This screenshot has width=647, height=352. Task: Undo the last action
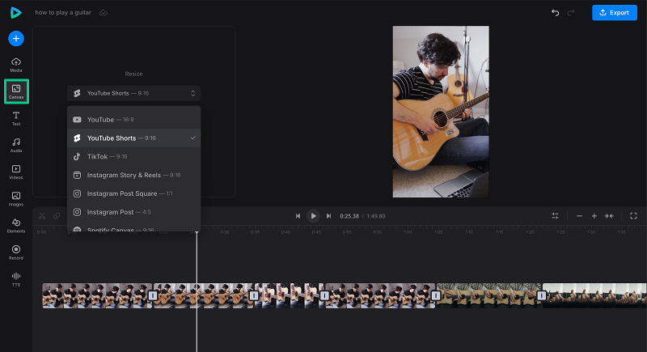click(556, 13)
